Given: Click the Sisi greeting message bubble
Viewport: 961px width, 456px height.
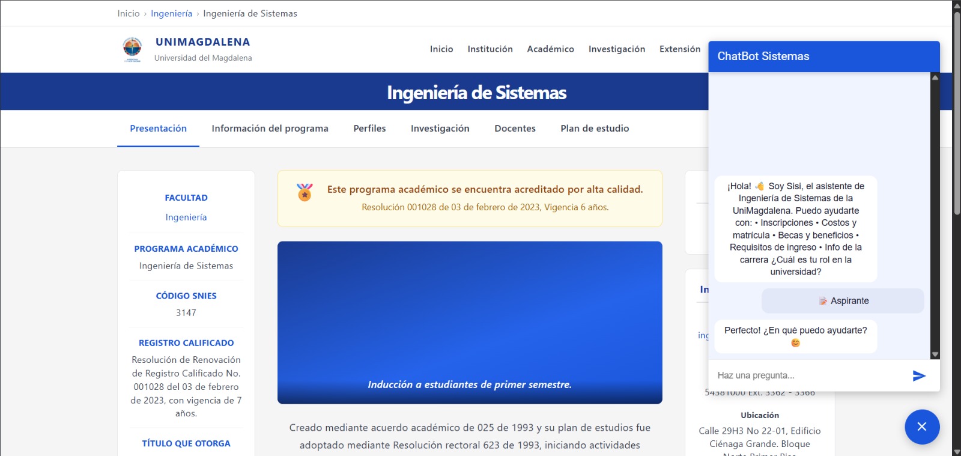Looking at the screenshot, I should click(x=796, y=229).
